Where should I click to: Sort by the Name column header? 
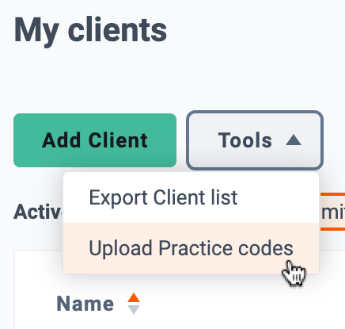pyautogui.click(x=85, y=304)
